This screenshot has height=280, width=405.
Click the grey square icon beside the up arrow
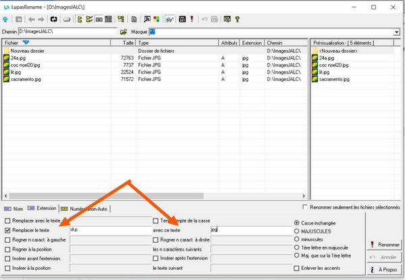[19, 19]
